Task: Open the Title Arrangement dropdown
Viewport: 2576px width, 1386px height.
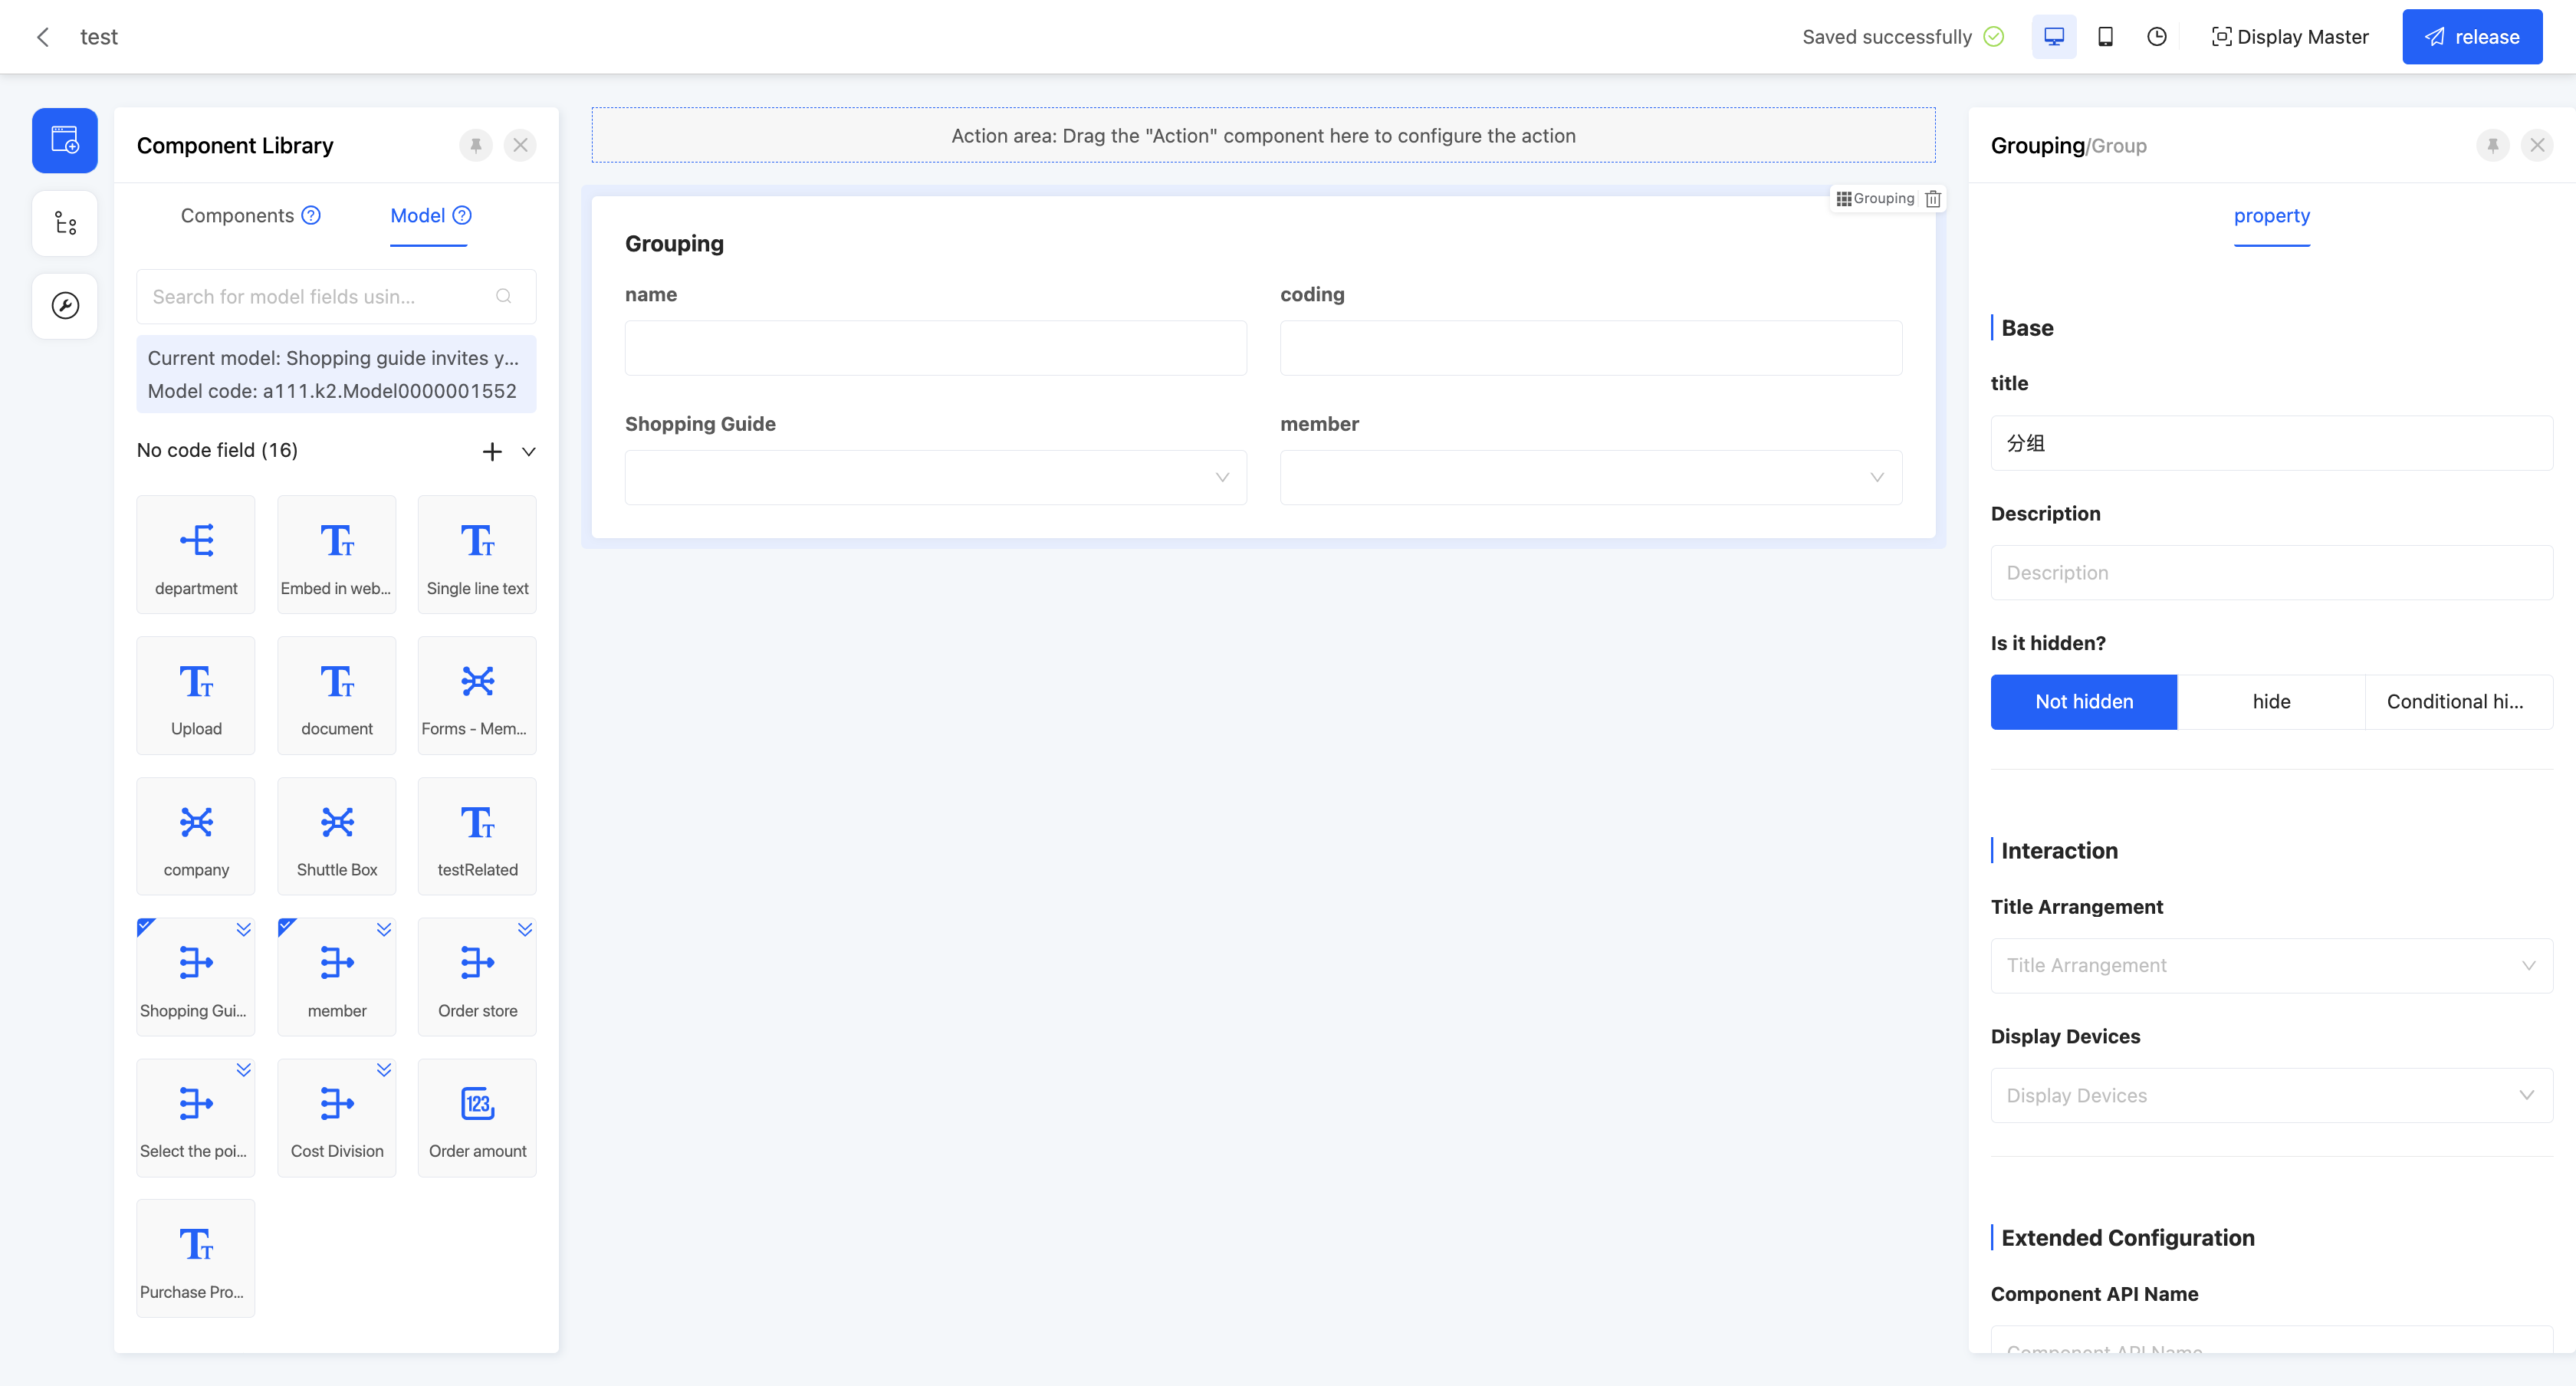Action: pos(2271,965)
